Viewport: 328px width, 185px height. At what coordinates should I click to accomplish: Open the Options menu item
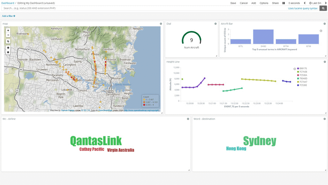tap(264, 3)
